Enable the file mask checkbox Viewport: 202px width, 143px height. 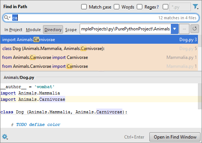(x=165, y=7)
